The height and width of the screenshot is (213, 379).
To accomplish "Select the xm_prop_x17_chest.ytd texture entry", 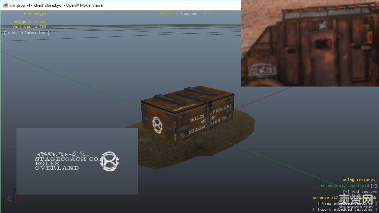I will click(x=344, y=186).
